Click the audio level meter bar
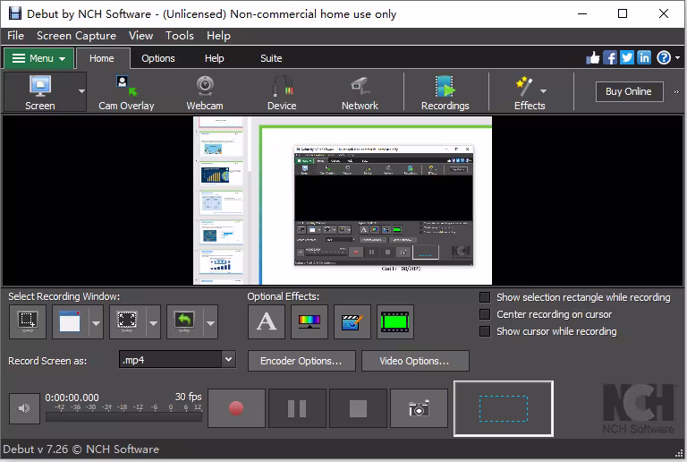The image size is (687, 462). tap(123, 417)
